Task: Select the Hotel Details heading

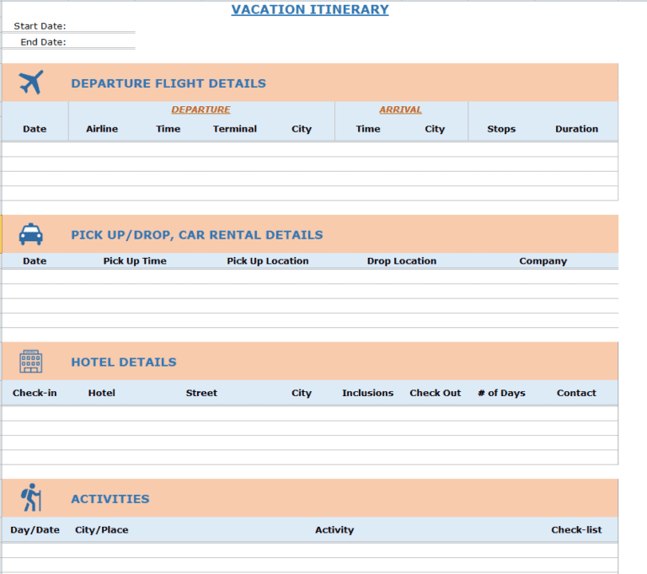Action: click(124, 362)
